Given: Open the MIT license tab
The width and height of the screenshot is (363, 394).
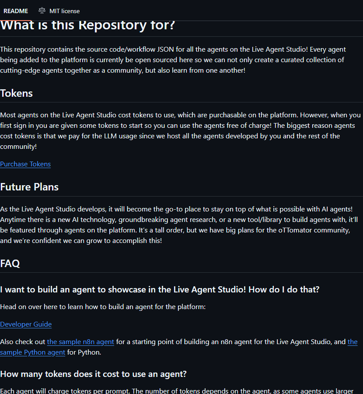Looking at the screenshot, I should 64,11.
